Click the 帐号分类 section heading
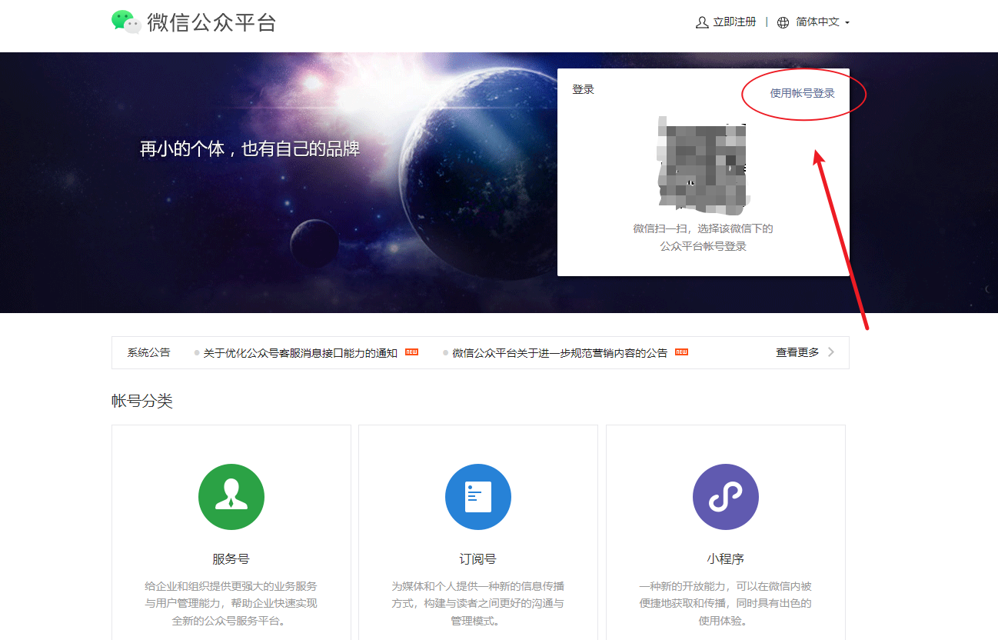Image resolution: width=998 pixels, height=640 pixels. [x=142, y=401]
